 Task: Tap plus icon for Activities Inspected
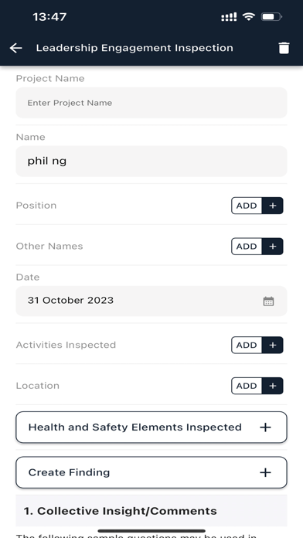click(272, 345)
